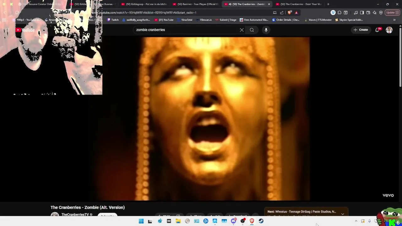The width and height of the screenshot is (402, 226).
Task: Click the browser Update menu button
Action: [x=392, y=13]
